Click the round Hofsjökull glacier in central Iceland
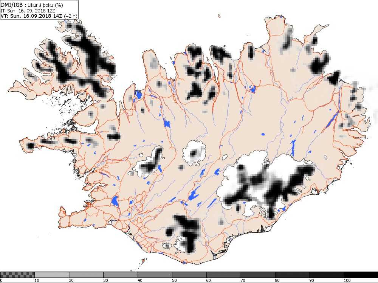 coord(194,153)
